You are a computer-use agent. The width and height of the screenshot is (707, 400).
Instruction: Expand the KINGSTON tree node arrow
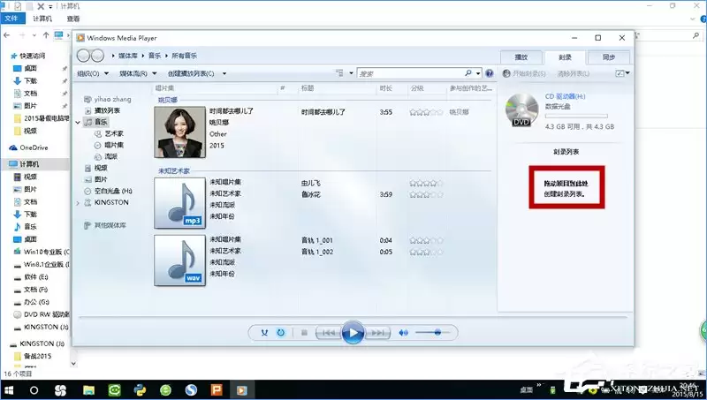click(78, 203)
